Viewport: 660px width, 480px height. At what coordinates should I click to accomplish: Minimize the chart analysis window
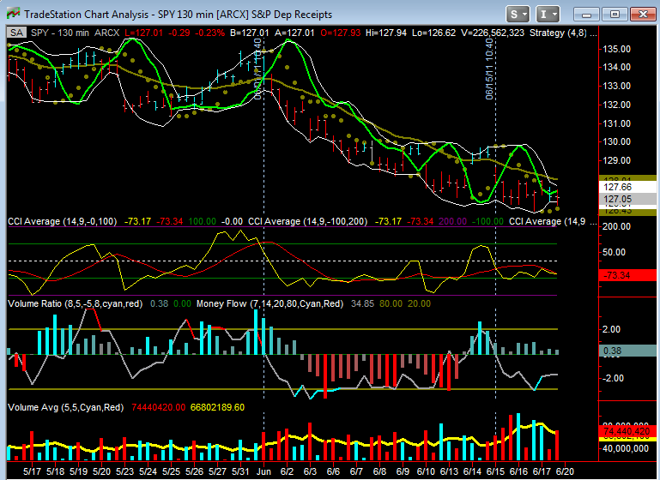click(x=586, y=15)
